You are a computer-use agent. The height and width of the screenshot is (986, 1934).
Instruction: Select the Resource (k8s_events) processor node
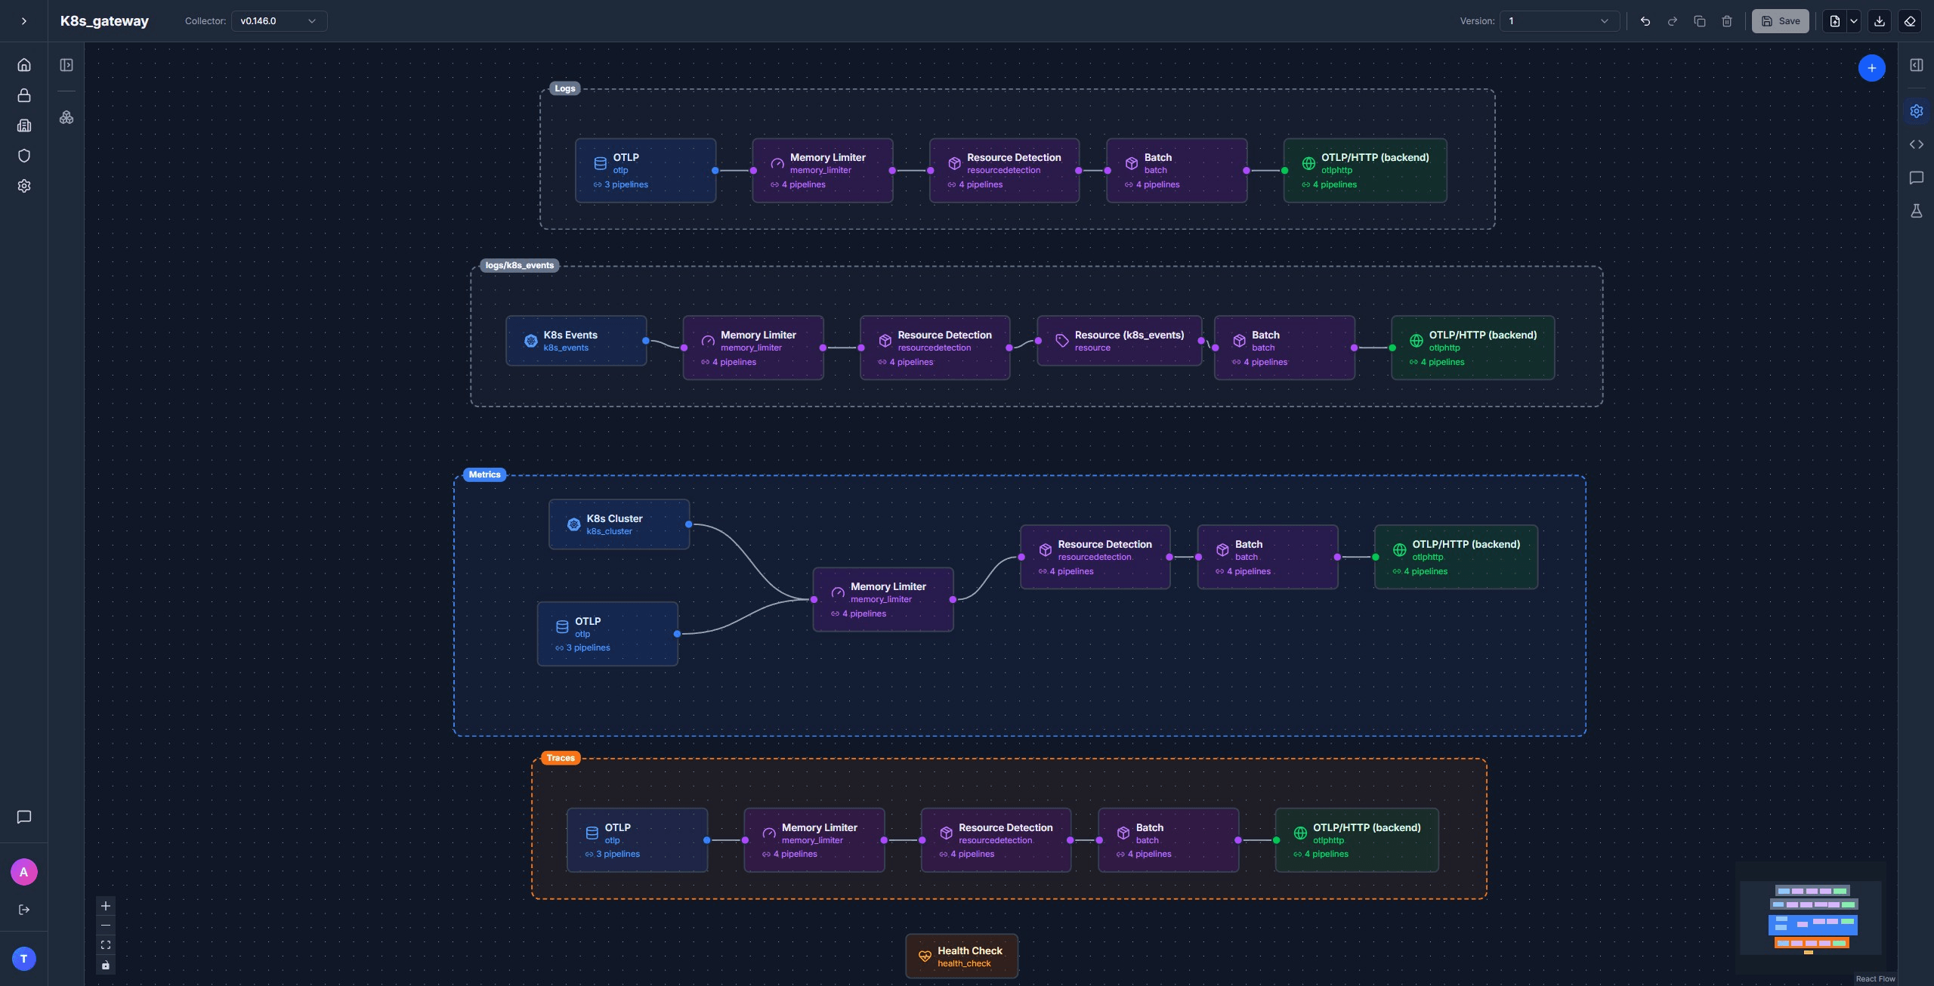click(1120, 341)
